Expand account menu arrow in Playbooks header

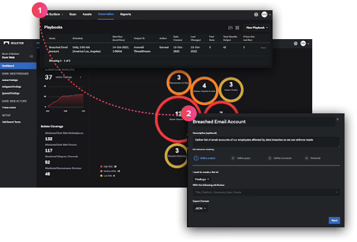270,15
